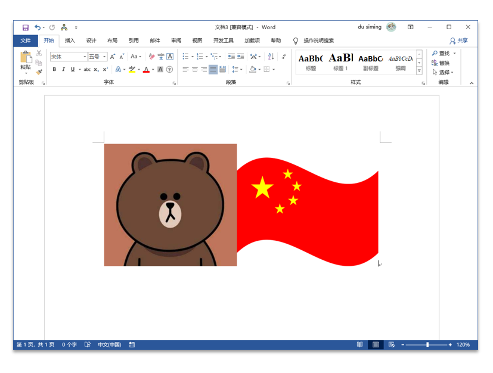Switch to the 审阅 (Review) tab
Screen dimensions: 493x373
click(x=176, y=41)
